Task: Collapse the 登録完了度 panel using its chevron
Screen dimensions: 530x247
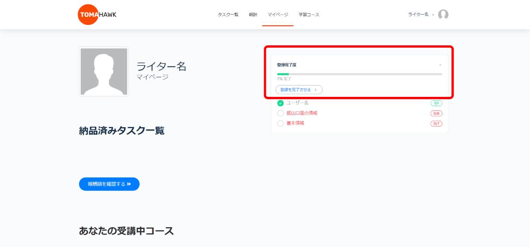Action: [440, 65]
